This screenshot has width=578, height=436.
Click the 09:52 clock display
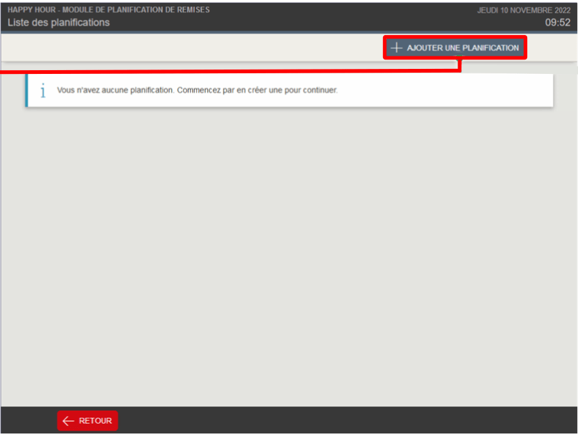pos(558,23)
